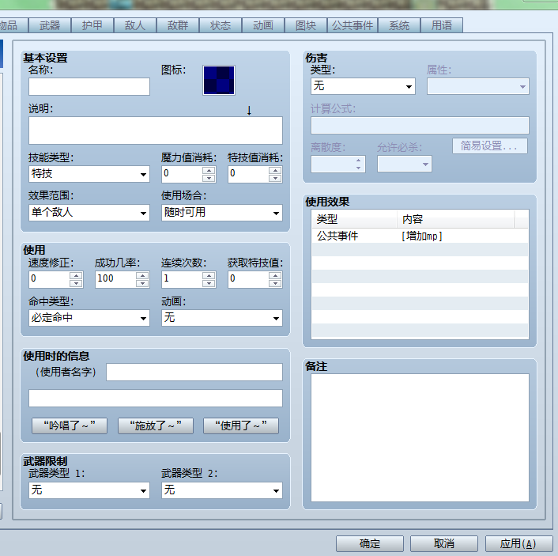Decrease 成功几率 with down arrow
Image resolution: width=558 pixels, height=556 pixels.
click(142, 283)
